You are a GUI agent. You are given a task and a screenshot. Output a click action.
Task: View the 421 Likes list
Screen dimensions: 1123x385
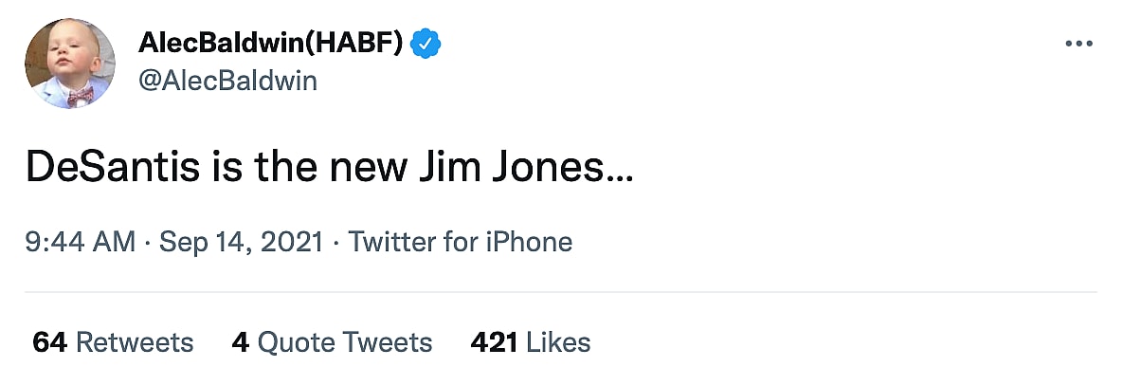pos(530,342)
